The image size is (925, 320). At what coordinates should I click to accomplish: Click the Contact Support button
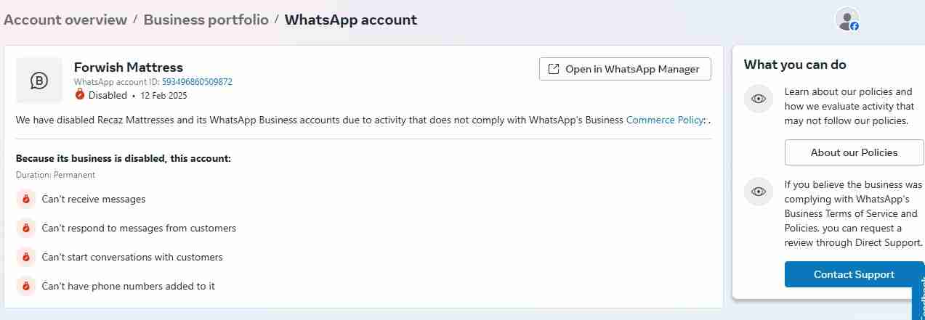click(854, 274)
